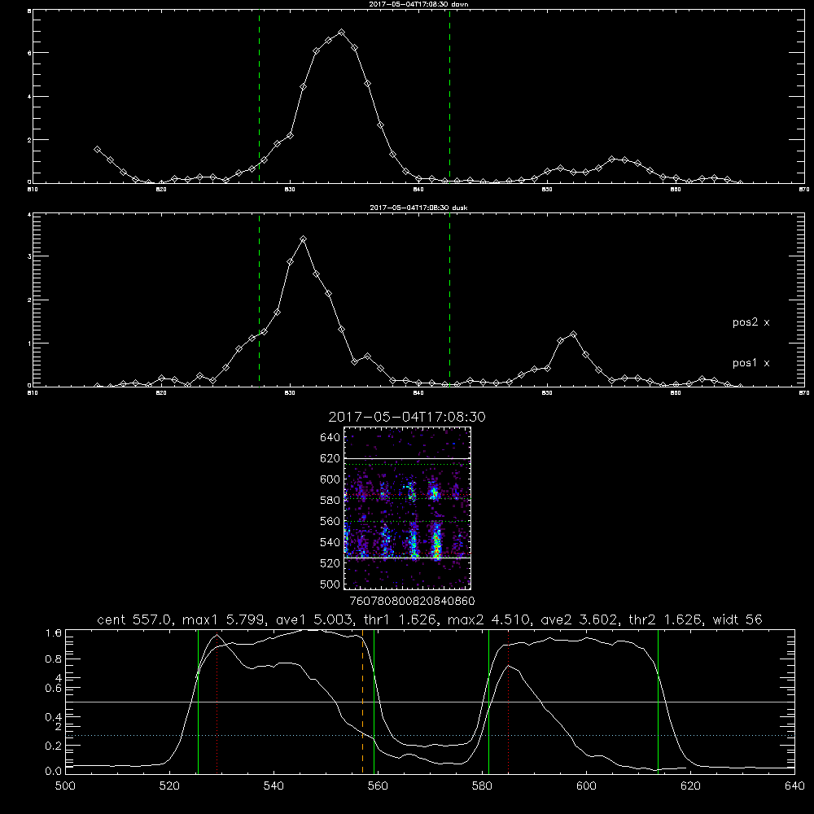
Task: Click the solid white horizontal line in the bottom plot
Action: (x=430, y=702)
